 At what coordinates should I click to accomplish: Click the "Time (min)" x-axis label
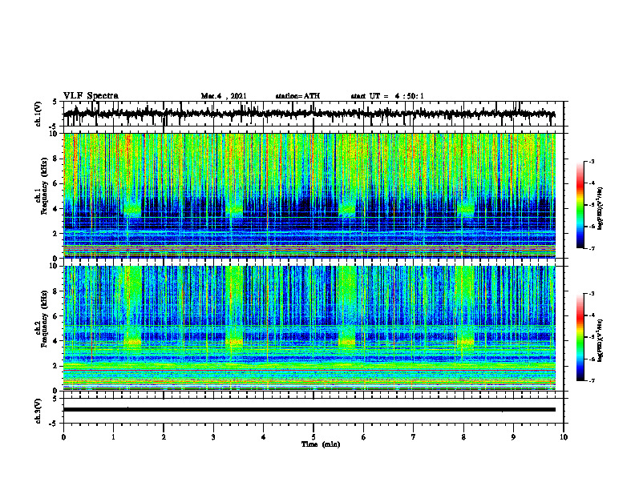click(321, 444)
